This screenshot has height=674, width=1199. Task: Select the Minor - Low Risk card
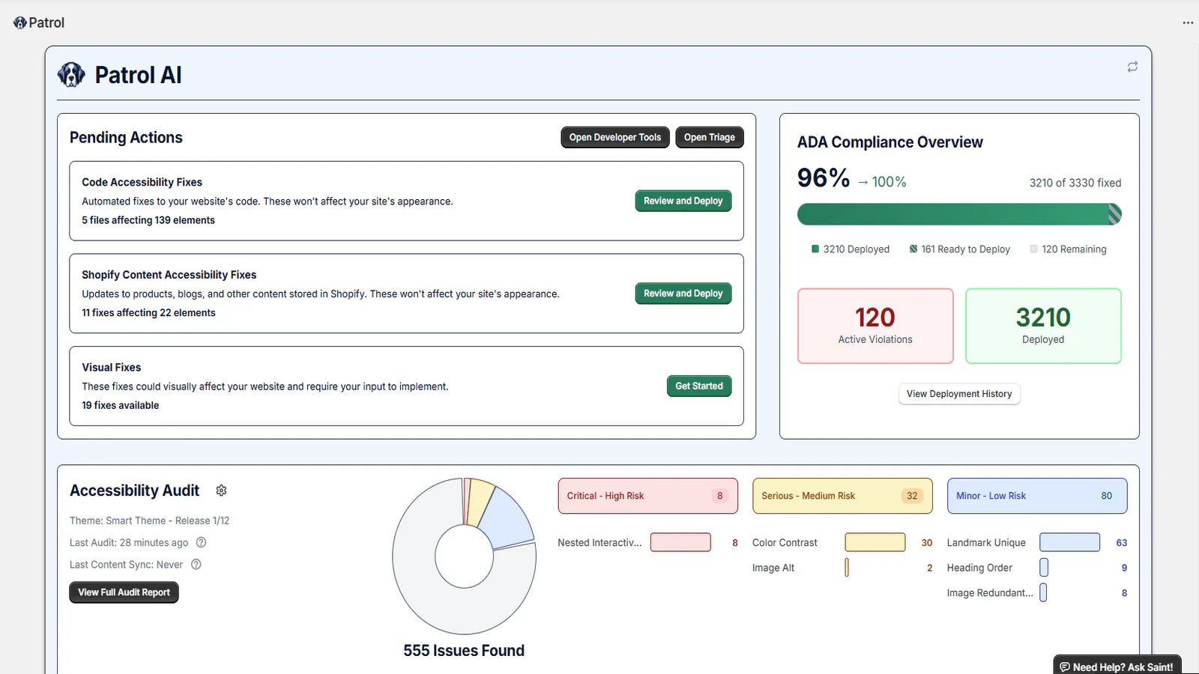point(1037,496)
